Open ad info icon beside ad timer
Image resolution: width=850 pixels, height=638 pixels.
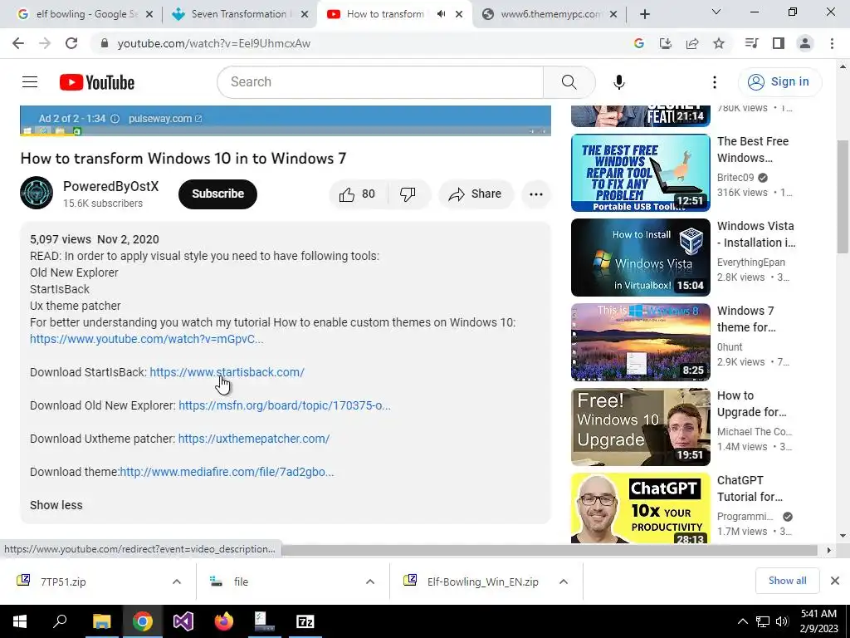(x=115, y=119)
